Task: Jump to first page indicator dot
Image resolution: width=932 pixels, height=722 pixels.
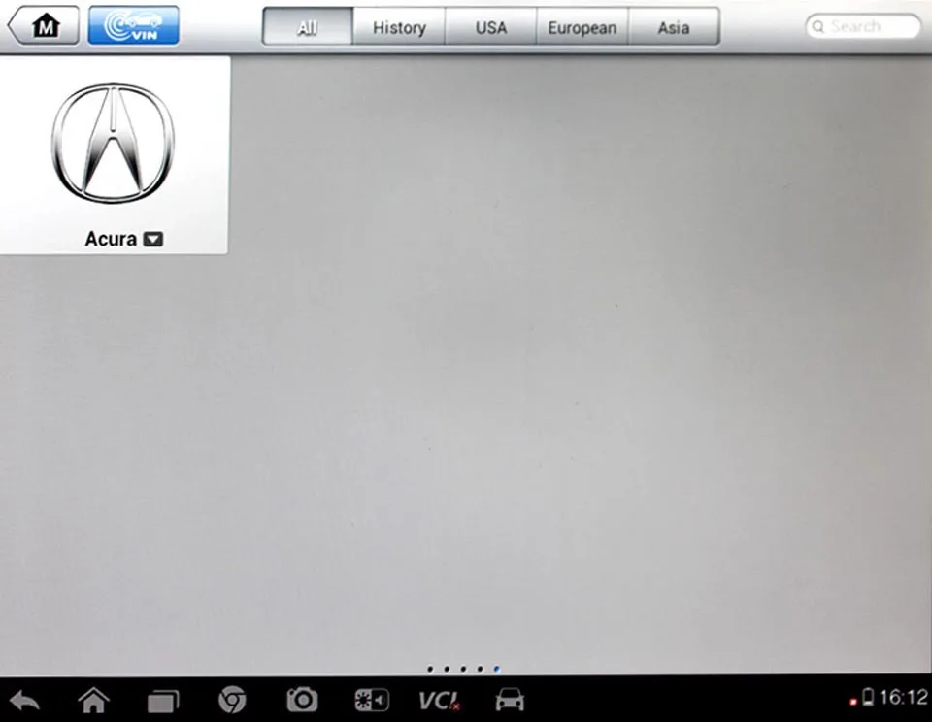Action: (x=430, y=670)
